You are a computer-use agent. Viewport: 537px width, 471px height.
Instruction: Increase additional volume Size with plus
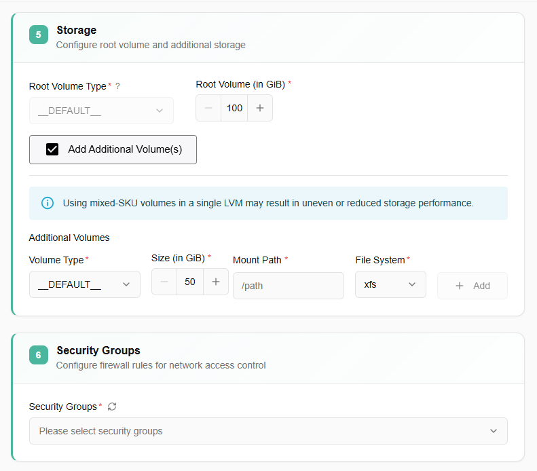(x=216, y=282)
